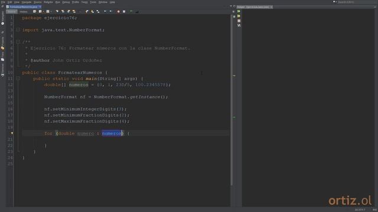378x212 pixels.
Task: Click the green mark in the error stripe
Action: click(234, 117)
